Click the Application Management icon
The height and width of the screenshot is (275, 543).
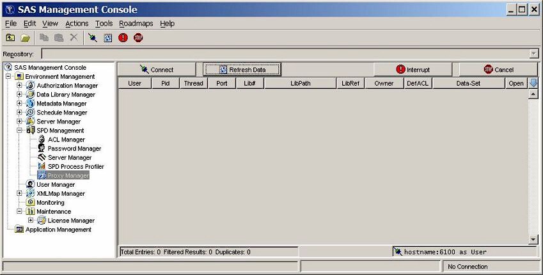[x=19, y=230]
